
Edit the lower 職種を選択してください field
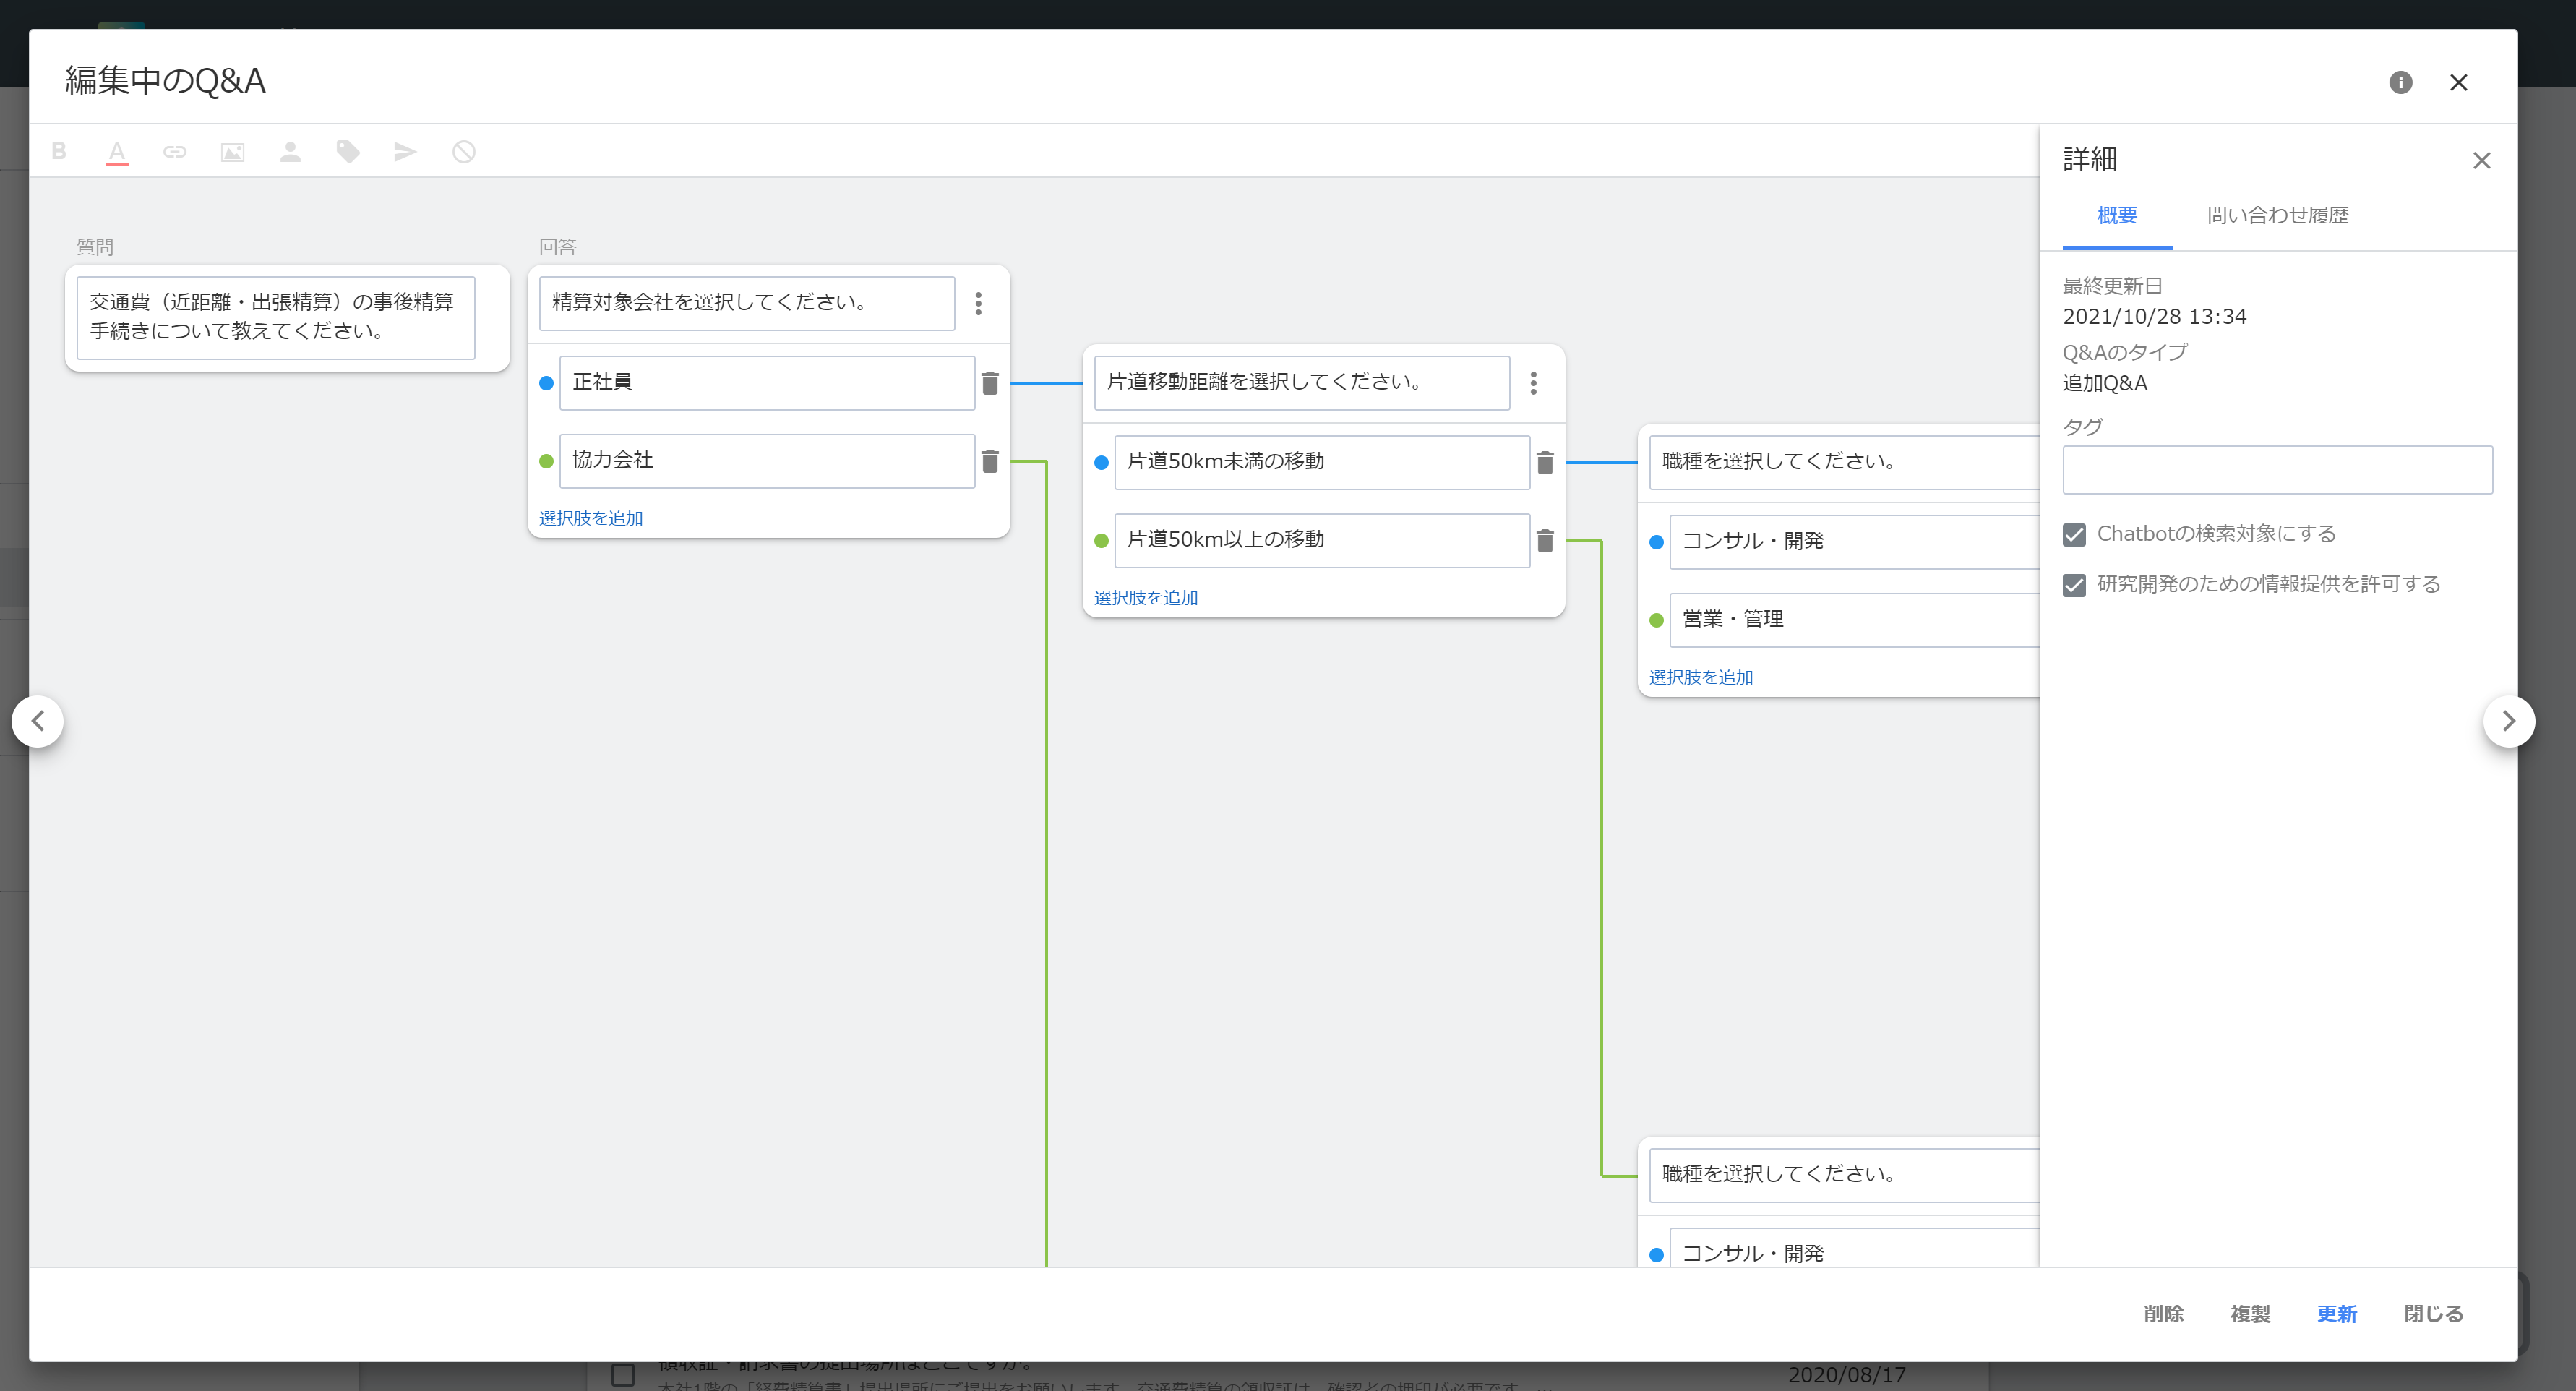[1844, 1175]
